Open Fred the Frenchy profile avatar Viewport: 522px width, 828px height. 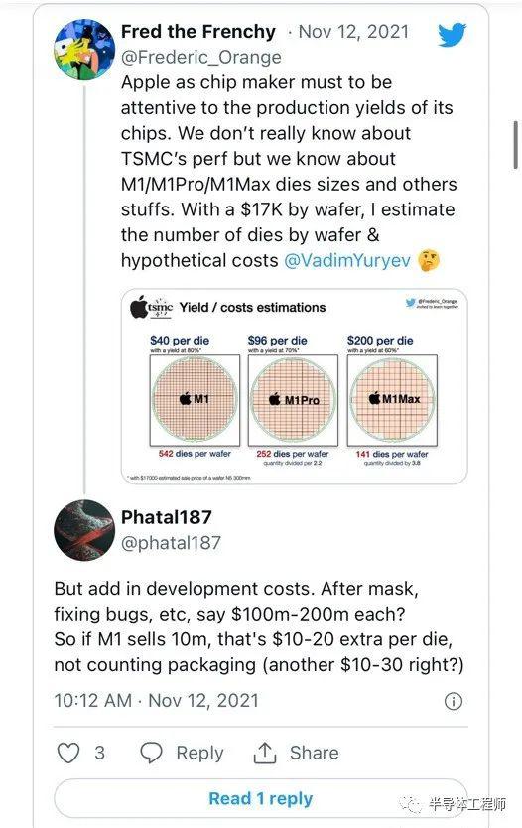click(x=84, y=49)
